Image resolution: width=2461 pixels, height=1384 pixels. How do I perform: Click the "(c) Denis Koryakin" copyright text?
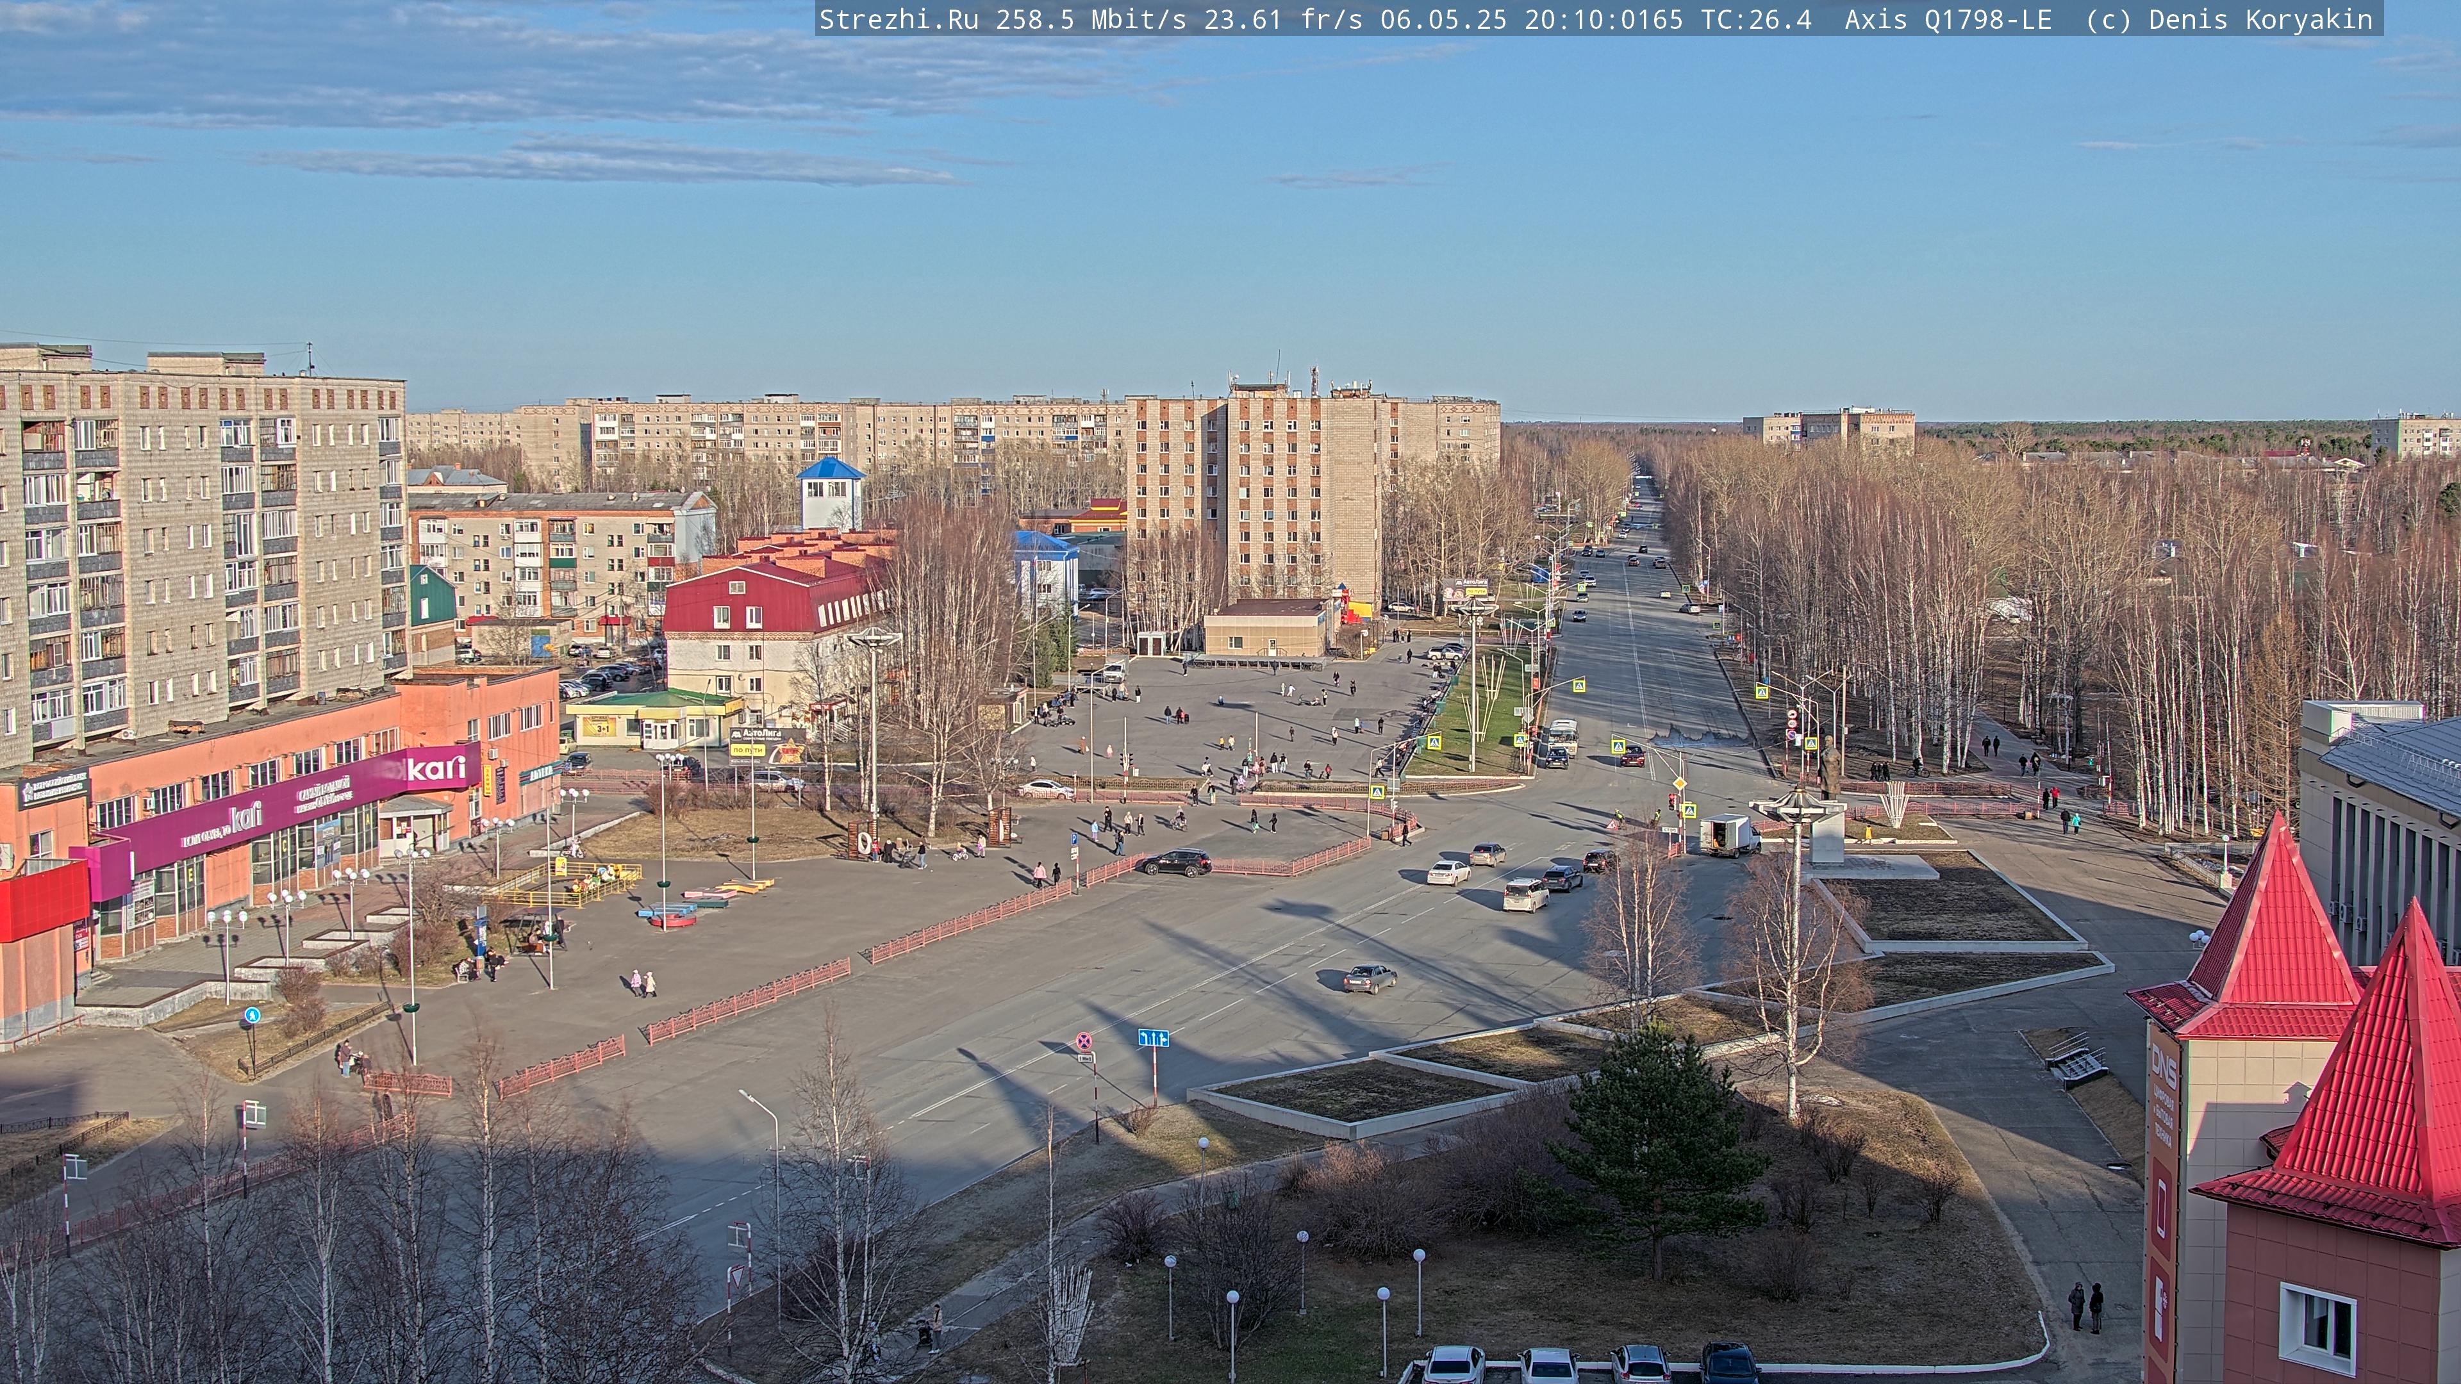(2230, 20)
